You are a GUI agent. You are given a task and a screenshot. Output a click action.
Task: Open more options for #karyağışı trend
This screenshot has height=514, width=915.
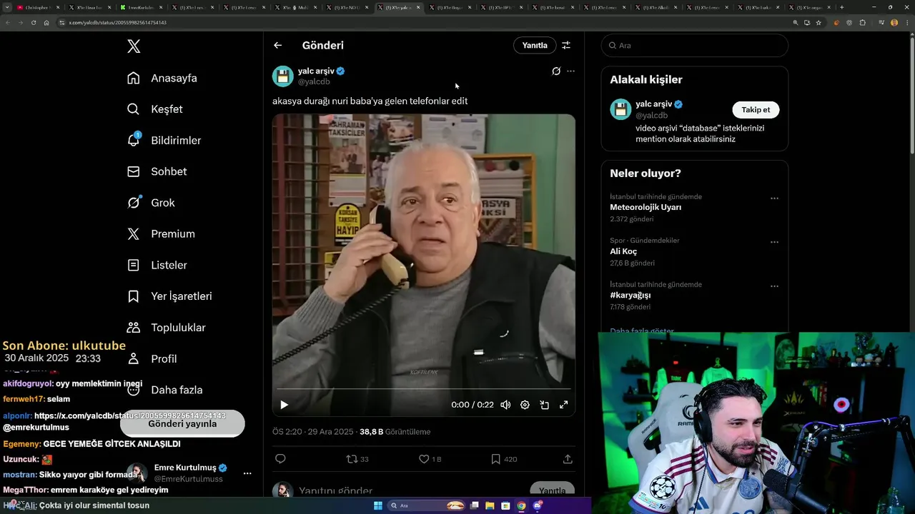[774, 286]
